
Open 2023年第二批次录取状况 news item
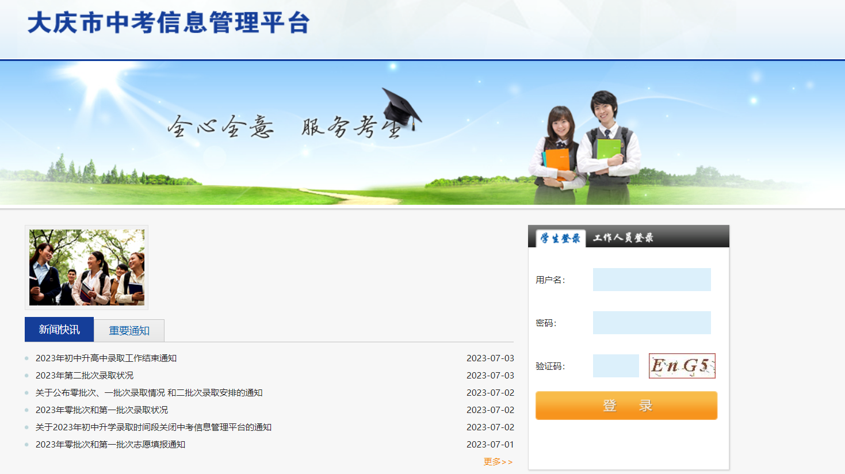click(x=85, y=376)
